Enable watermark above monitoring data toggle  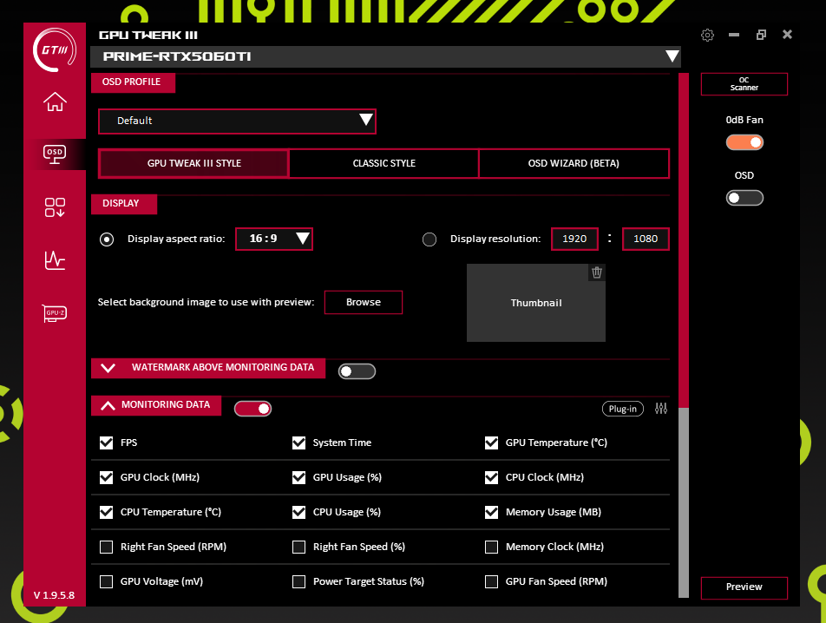pos(357,371)
